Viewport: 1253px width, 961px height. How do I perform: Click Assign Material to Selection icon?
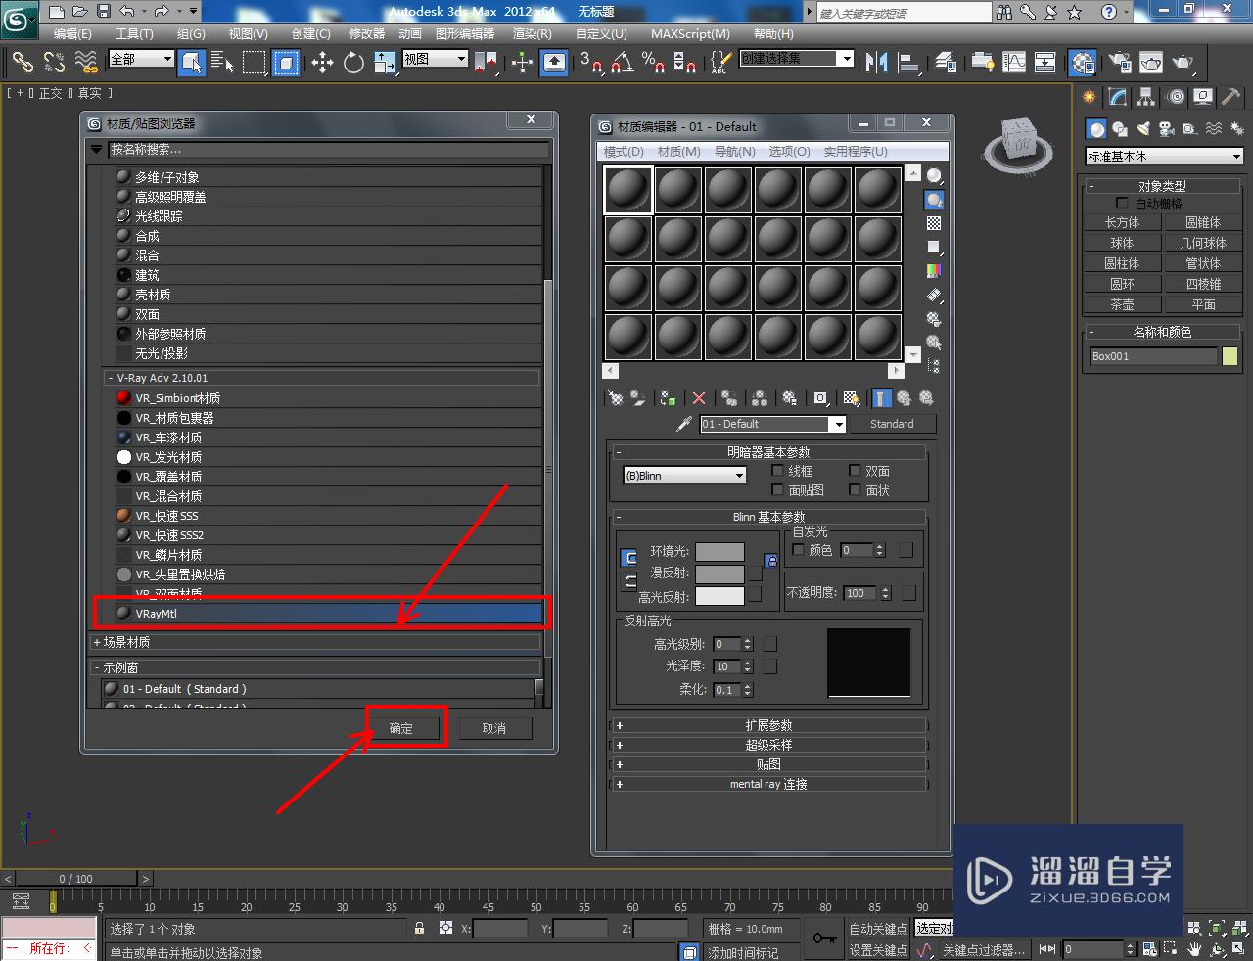(x=669, y=398)
